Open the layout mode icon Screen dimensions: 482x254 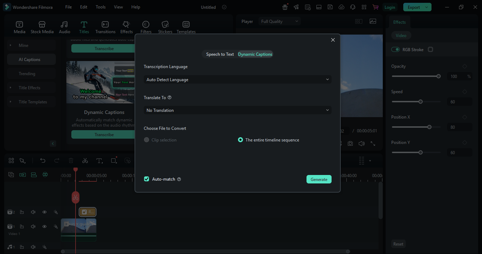tap(319, 7)
